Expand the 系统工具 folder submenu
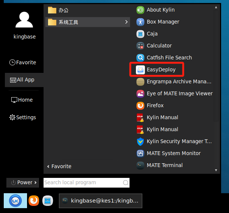Viewport: 229px width, 213px height. tap(88, 22)
